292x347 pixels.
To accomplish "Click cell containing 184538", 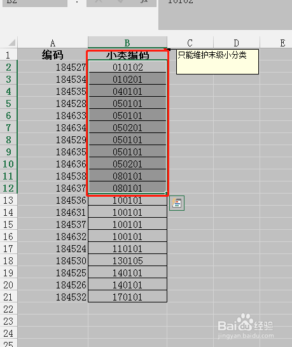I will pos(53,176).
